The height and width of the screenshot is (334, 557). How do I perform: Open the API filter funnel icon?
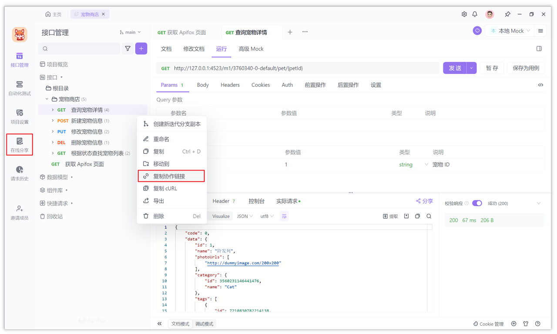(x=128, y=49)
